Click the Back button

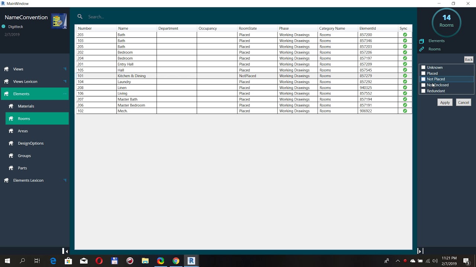point(469,59)
